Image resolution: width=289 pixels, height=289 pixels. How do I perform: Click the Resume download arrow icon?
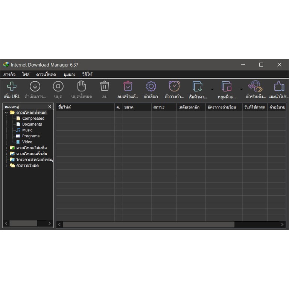(35, 86)
